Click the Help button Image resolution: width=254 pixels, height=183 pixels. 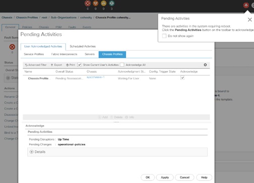[204, 177]
